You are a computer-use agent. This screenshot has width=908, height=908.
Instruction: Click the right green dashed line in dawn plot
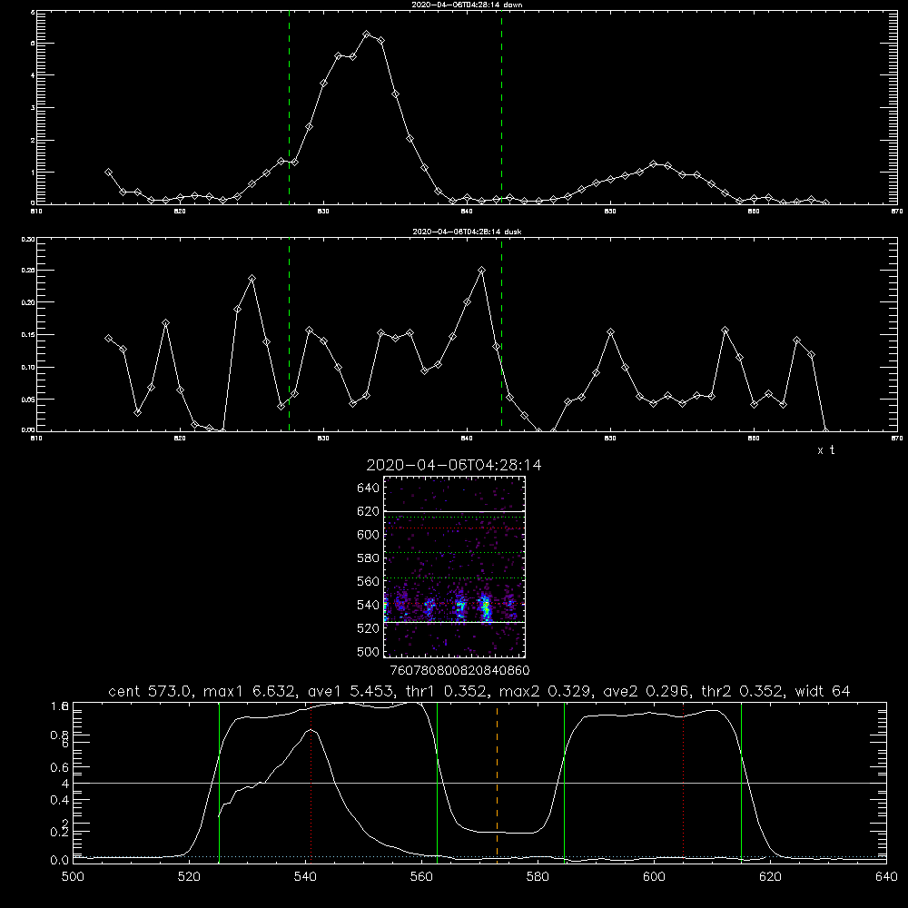(501, 107)
